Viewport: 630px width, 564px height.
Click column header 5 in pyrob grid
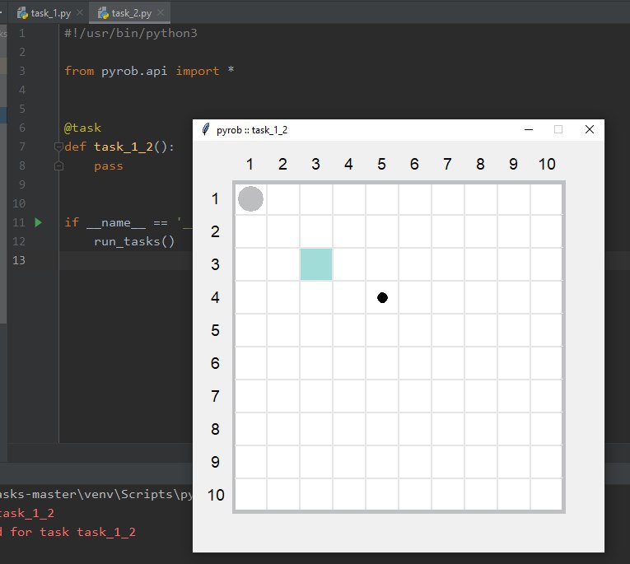coord(381,164)
